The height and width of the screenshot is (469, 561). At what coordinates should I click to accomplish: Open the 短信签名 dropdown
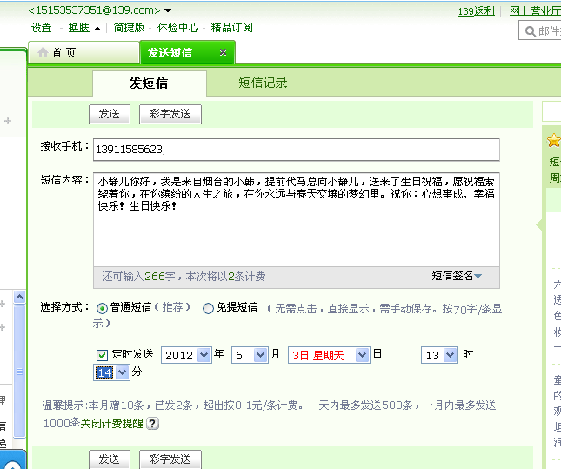click(x=457, y=276)
